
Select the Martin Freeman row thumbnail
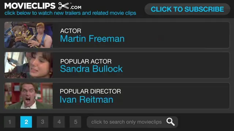(29, 35)
